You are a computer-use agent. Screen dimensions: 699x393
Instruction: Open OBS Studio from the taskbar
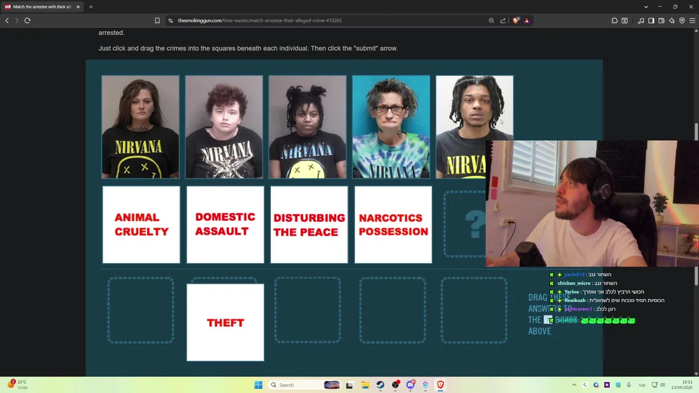click(x=395, y=385)
